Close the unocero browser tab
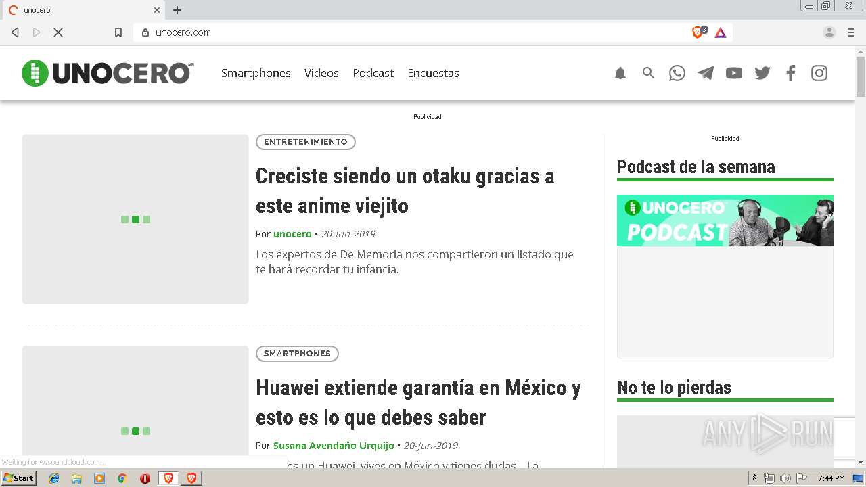 [157, 10]
